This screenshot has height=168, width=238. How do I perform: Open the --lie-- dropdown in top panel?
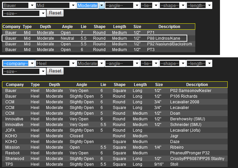[x=149, y=5]
